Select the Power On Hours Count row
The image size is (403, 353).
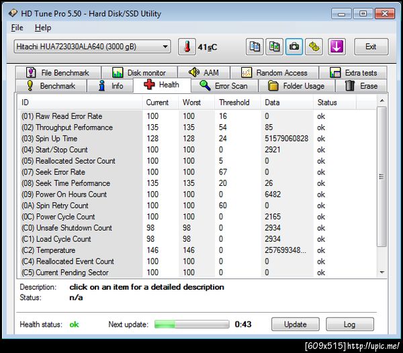pyautogui.click(x=197, y=195)
